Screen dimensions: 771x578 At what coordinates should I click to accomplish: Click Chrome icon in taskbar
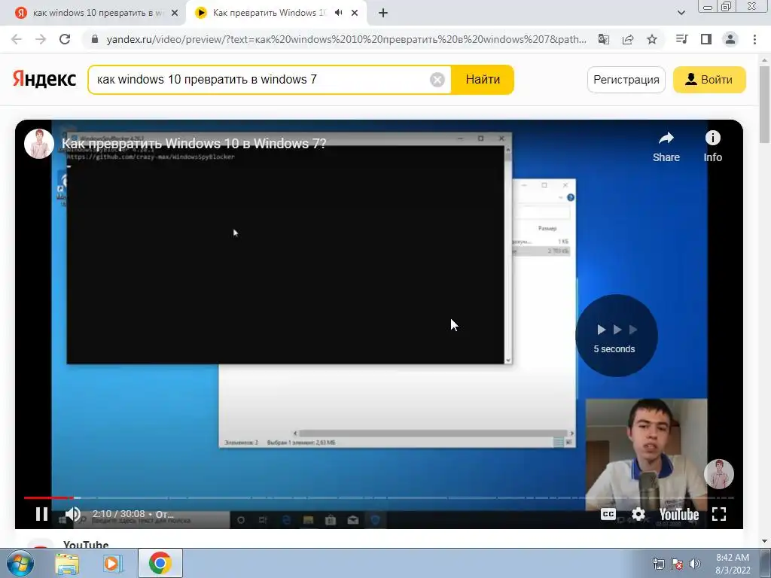[x=160, y=563]
